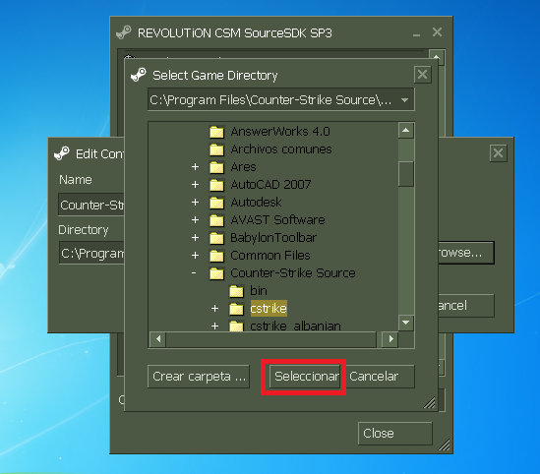Click Steam icon in Select Game Directory title
The image size is (540, 474).
click(x=139, y=75)
